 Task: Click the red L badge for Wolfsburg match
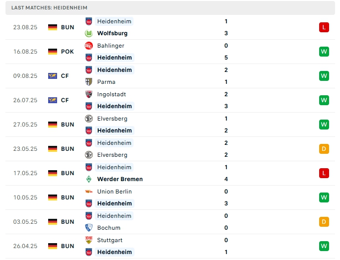tap(324, 27)
